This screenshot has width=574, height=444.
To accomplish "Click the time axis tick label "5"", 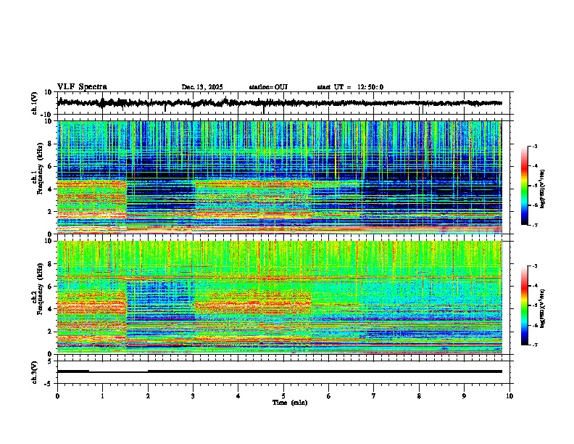I will (283, 396).
